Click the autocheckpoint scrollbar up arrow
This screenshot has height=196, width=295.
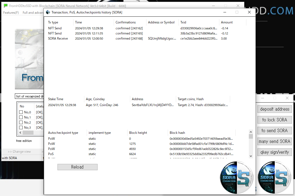(x=251, y=132)
